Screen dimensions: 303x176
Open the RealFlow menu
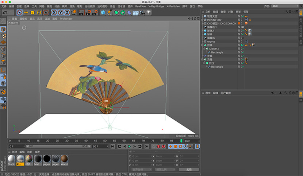pos(141,6)
